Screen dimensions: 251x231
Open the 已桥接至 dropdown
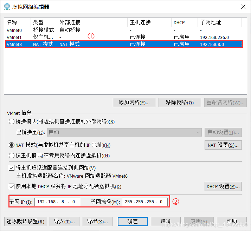click(x=124, y=132)
